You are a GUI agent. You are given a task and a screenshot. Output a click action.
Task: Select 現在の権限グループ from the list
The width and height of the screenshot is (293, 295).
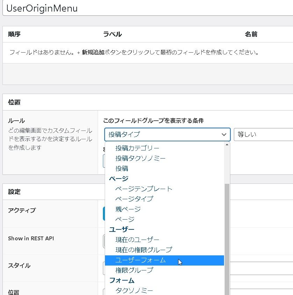click(x=144, y=250)
